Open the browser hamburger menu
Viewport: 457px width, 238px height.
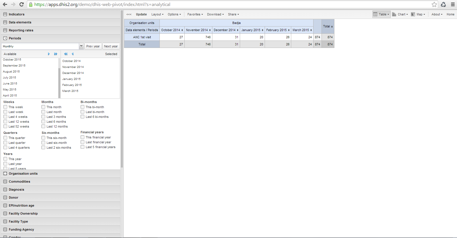click(x=453, y=4)
